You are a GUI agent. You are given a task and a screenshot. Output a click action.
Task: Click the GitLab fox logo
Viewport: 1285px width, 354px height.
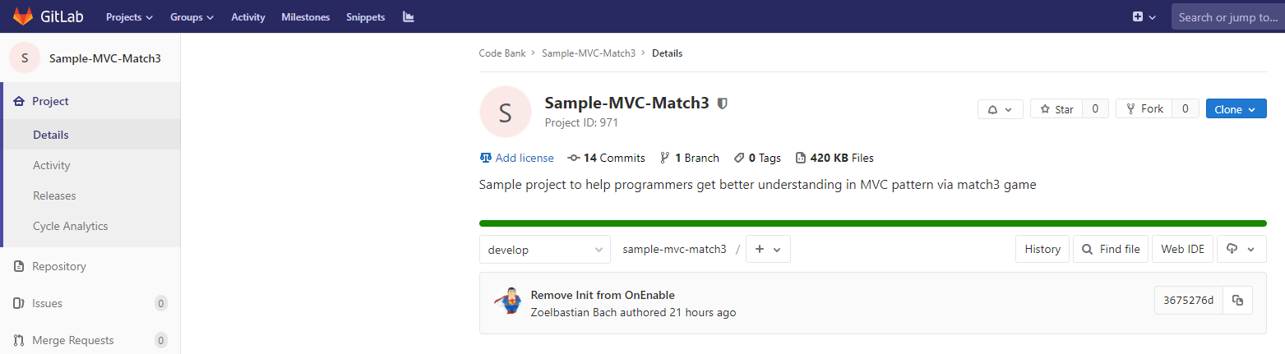click(23, 16)
